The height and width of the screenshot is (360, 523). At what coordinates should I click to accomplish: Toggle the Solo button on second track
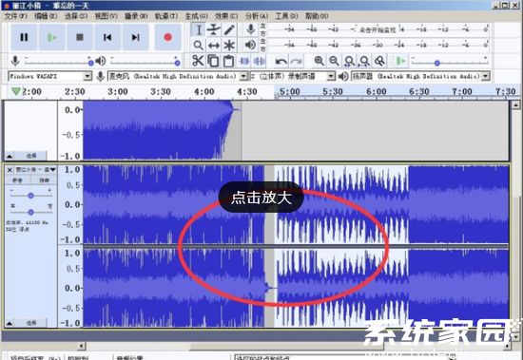(44, 180)
